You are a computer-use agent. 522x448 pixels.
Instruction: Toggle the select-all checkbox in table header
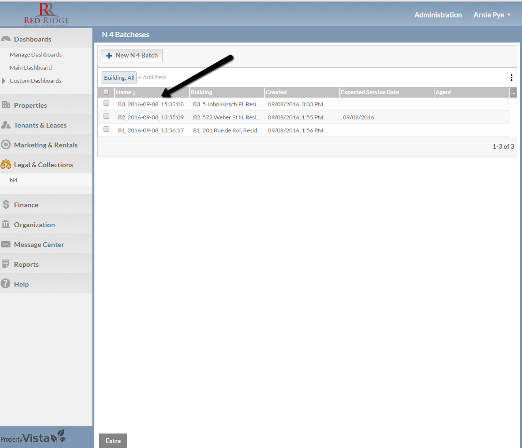[x=106, y=92]
